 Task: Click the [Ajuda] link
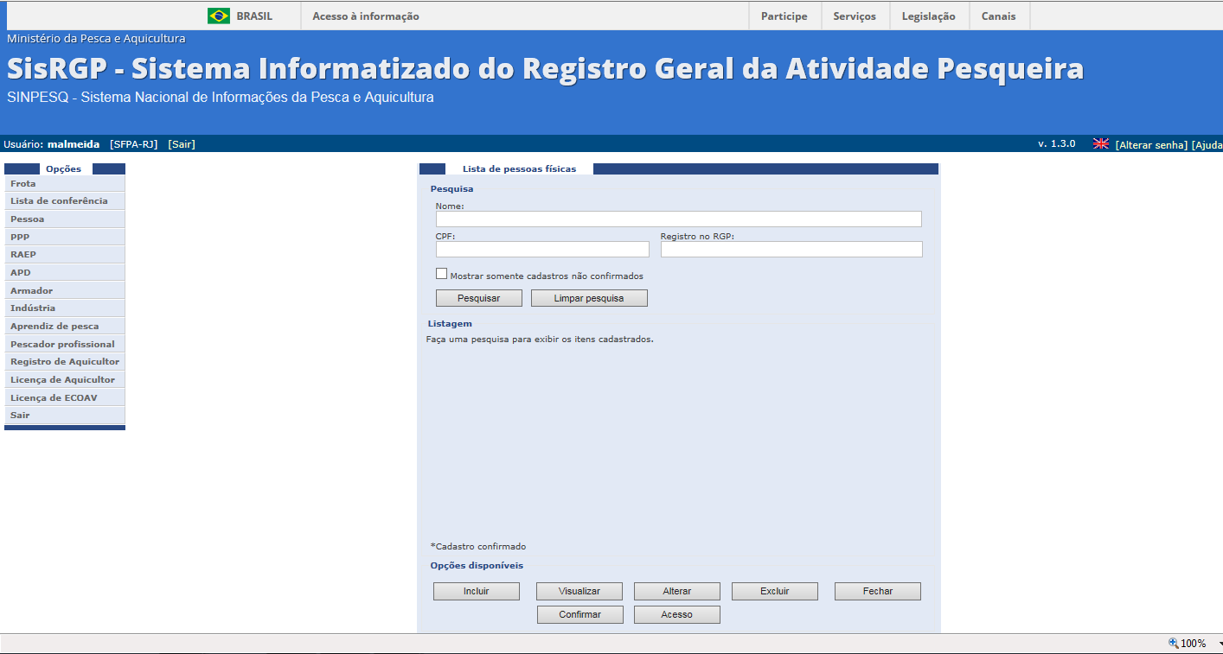[x=1207, y=145]
